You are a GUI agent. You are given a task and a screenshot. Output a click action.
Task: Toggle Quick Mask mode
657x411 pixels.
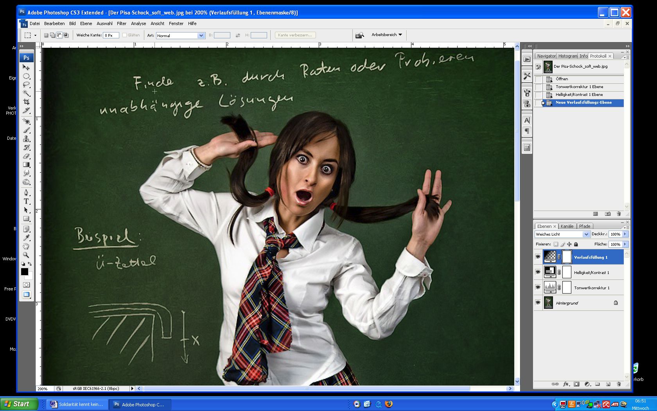pos(26,285)
